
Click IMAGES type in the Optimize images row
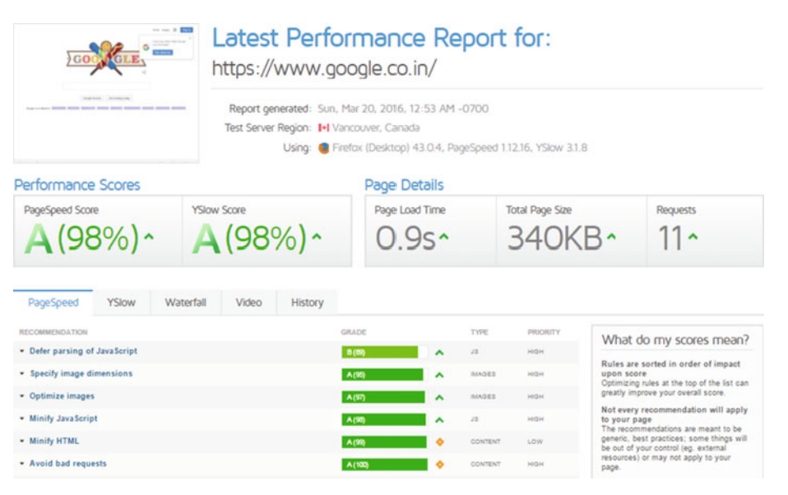483,397
